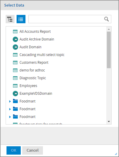Click the scrollbar down arrow
This screenshot has height=157, width=119.
[x=109, y=122]
